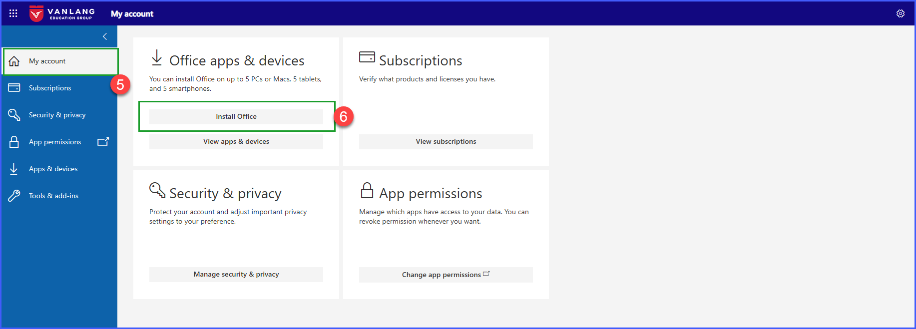Click the lock icon beside sidebar App permissions

click(14, 142)
